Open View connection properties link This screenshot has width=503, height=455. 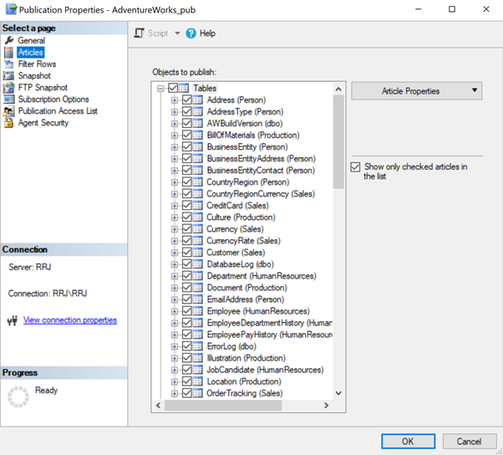tap(70, 320)
